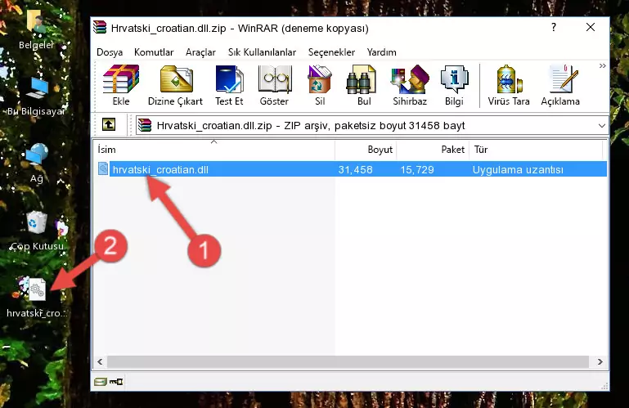Open the Dosya menu
The width and height of the screenshot is (629, 408).
110,52
